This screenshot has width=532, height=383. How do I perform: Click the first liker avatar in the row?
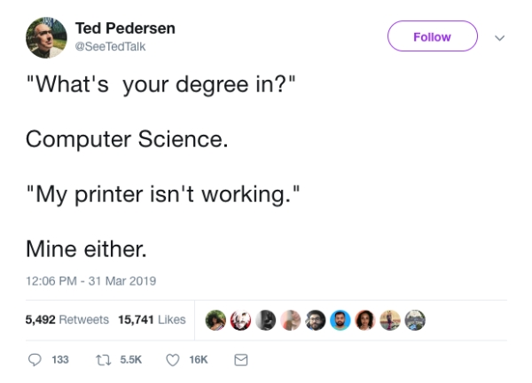coord(214,319)
